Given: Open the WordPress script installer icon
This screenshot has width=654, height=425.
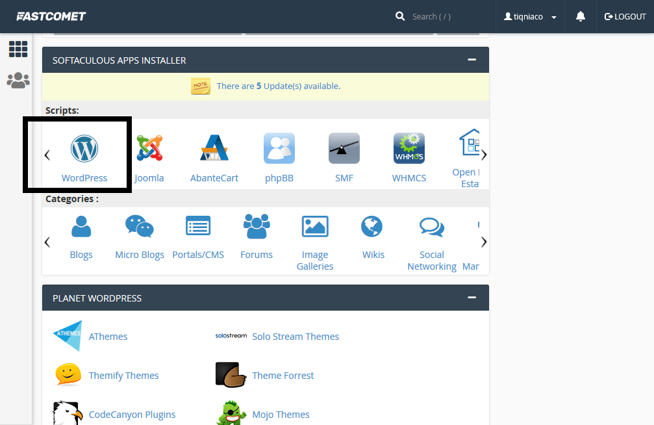Looking at the screenshot, I should tap(84, 148).
